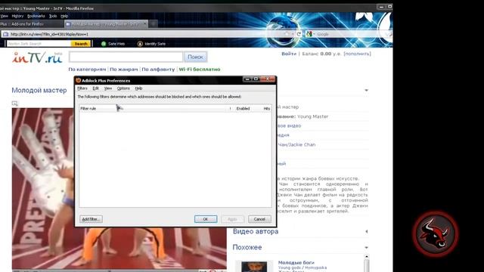Click the small icon below Молодой мастер heading

click(15, 104)
